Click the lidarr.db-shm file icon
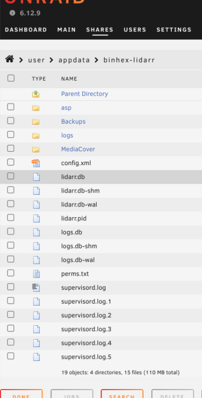Image resolution: width=202 pixels, height=398 pixels. (x=36, y=191)
